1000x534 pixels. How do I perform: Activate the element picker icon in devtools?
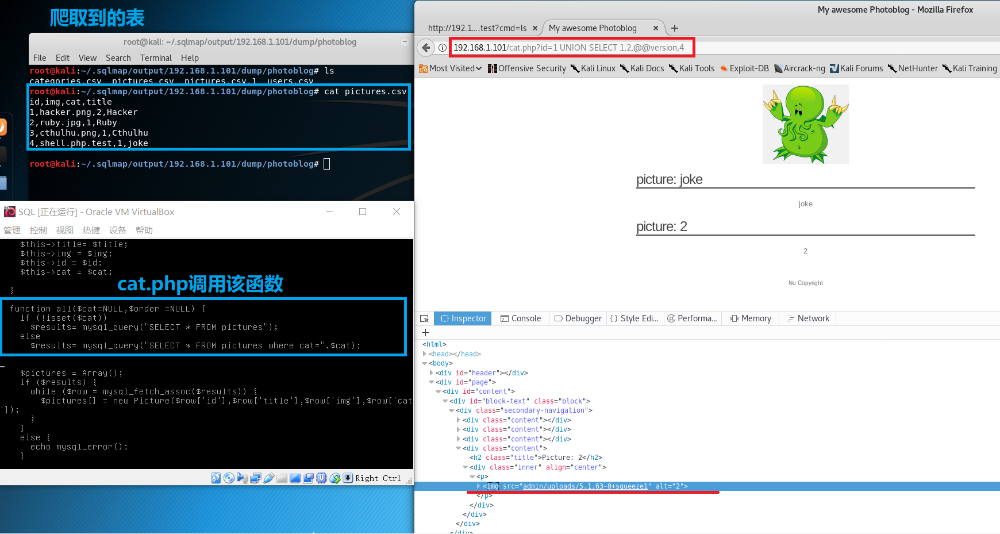click(x=424, y=318)
